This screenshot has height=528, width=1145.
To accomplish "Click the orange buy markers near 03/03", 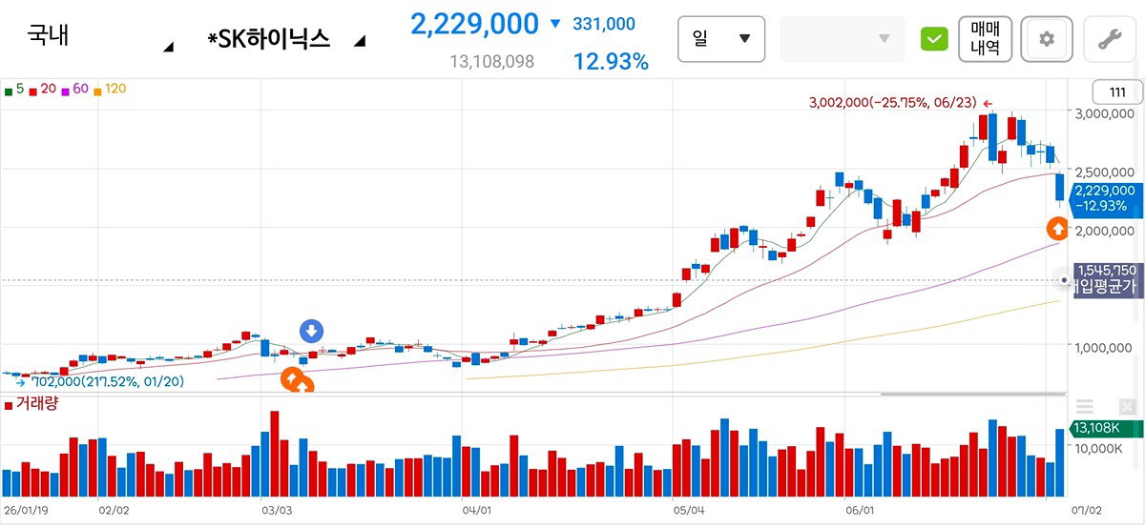I will tap(298, 382).
